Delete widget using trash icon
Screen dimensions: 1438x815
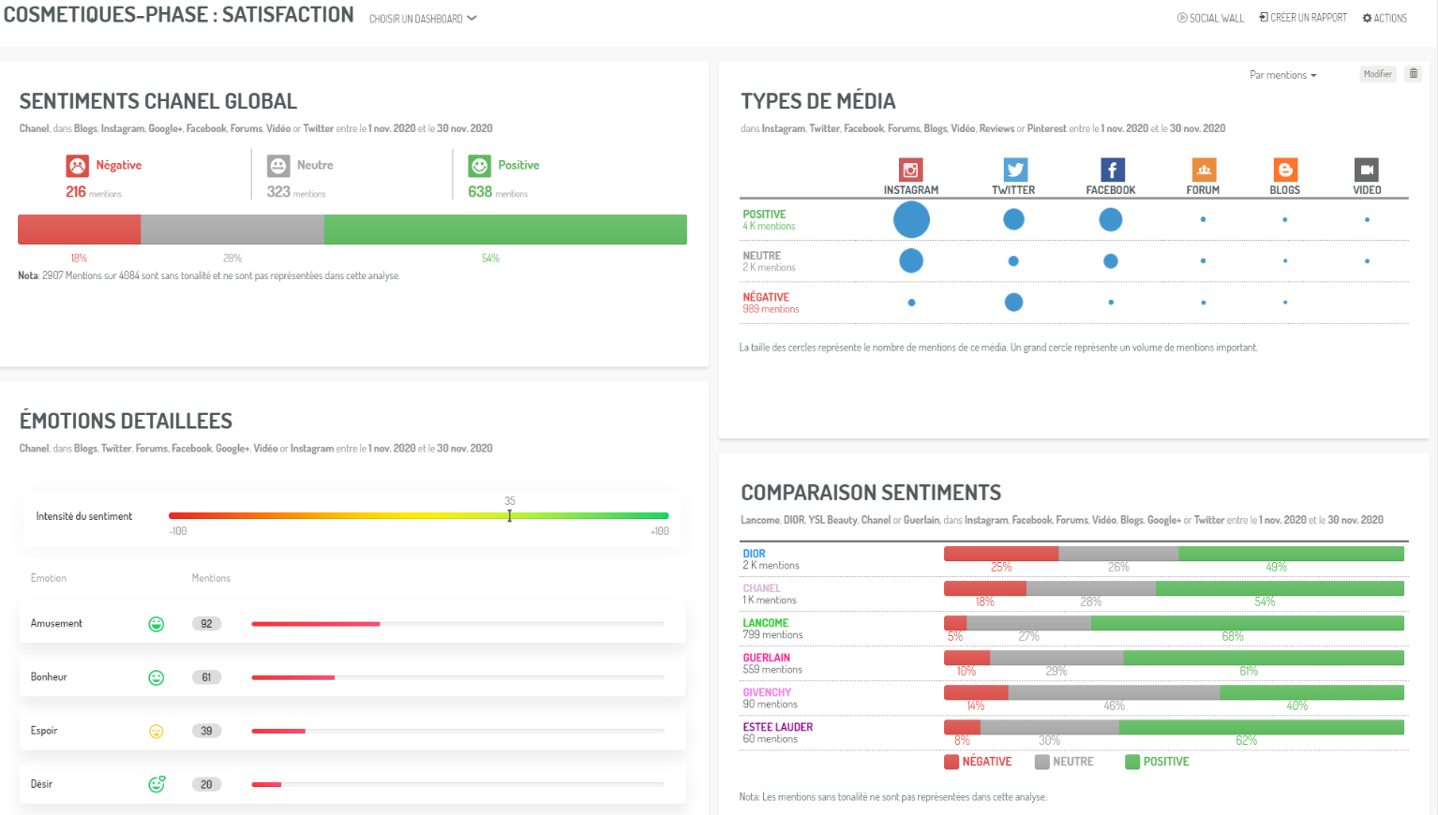coord(1414,74)
